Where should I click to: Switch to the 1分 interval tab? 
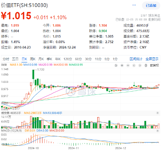point(115,59)
